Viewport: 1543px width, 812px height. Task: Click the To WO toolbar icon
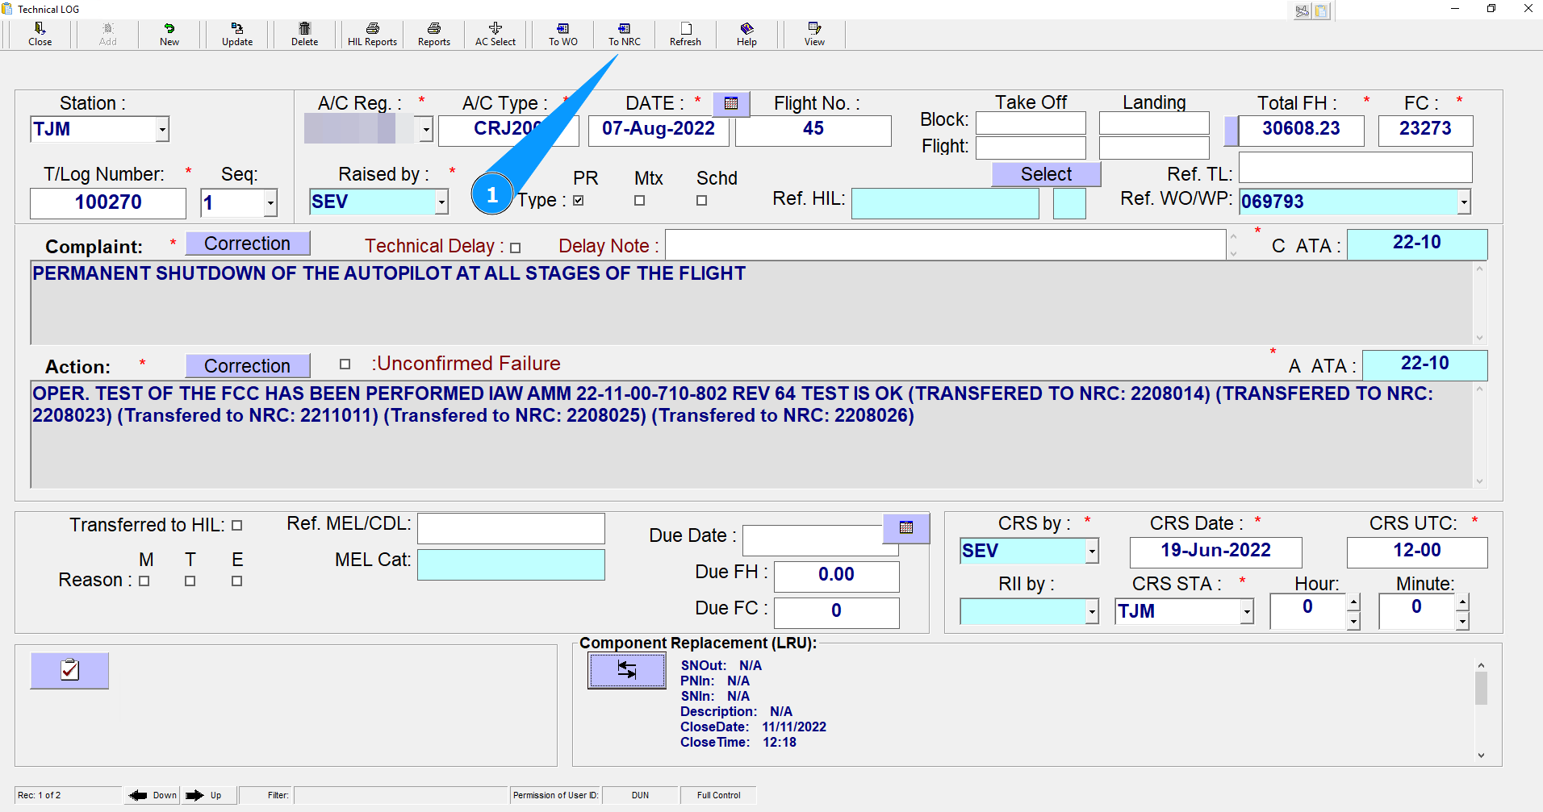click(x=563, y=34)
